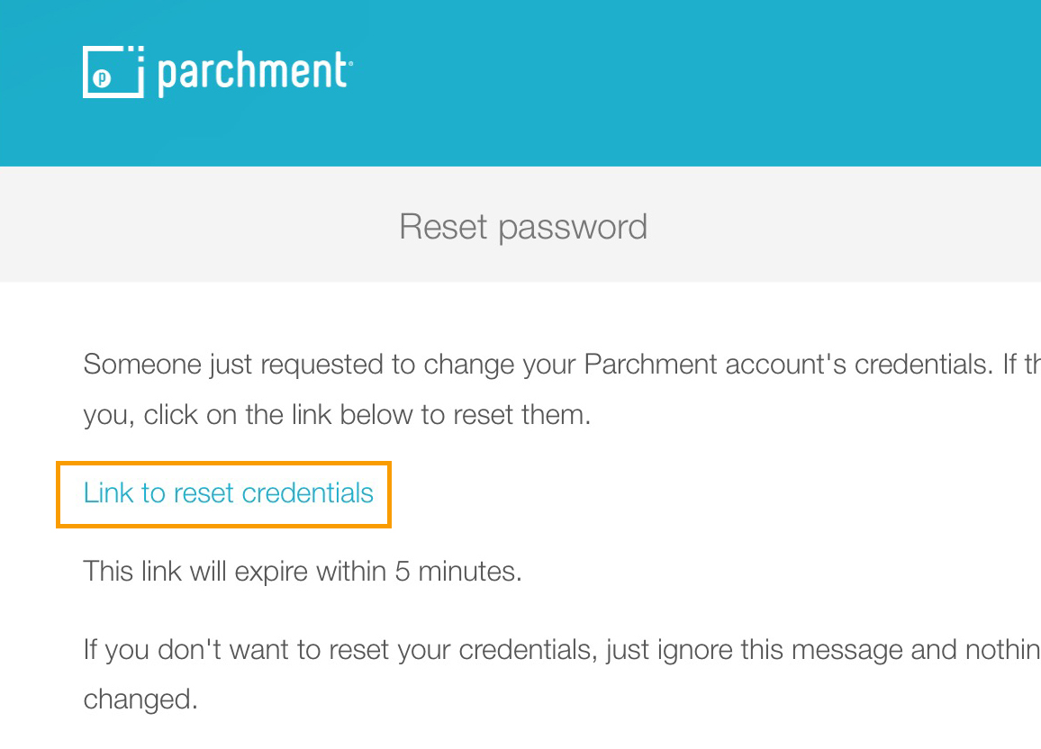
Task: Click the Parchment square logo icon
Action: pos(113,72)
